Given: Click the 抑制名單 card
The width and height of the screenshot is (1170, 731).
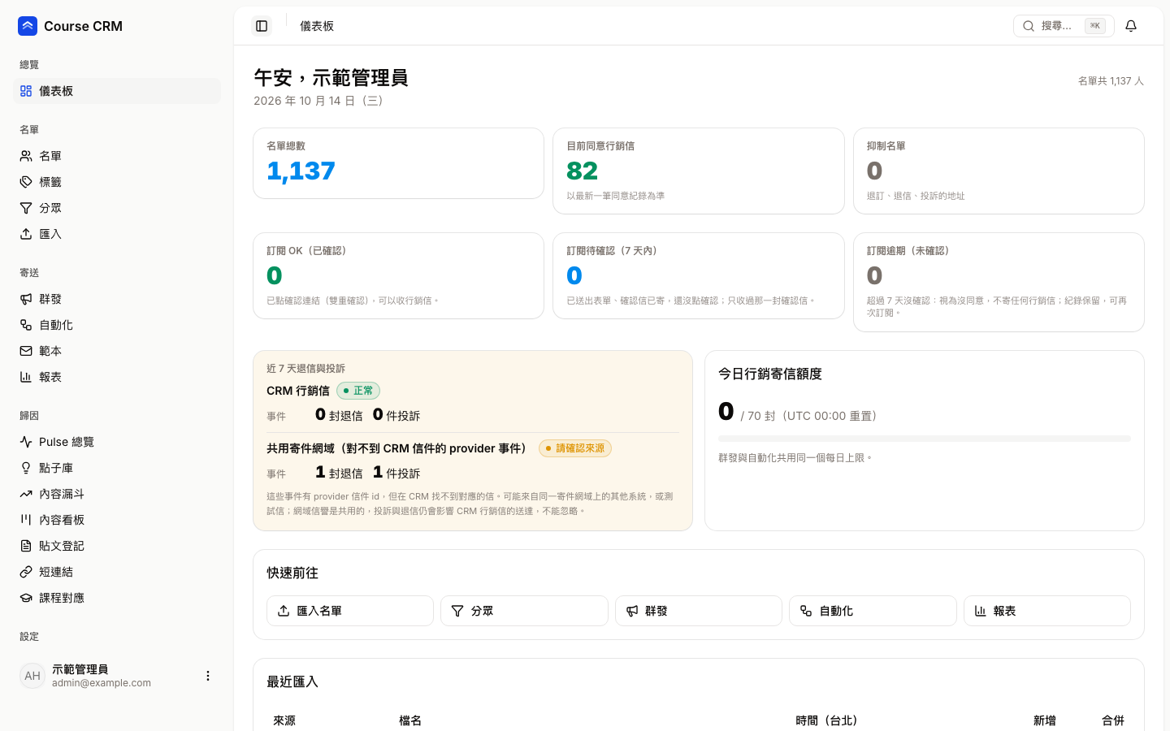Looking at the screenshot, I should pos(999,171).
